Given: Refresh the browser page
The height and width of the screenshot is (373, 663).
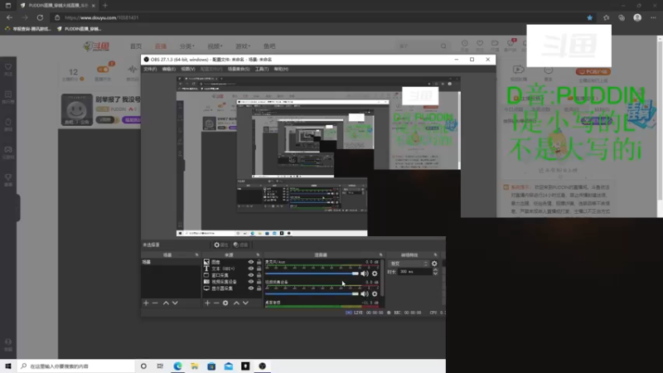Looking at the screenshot, I should click(x=40, y=17).
